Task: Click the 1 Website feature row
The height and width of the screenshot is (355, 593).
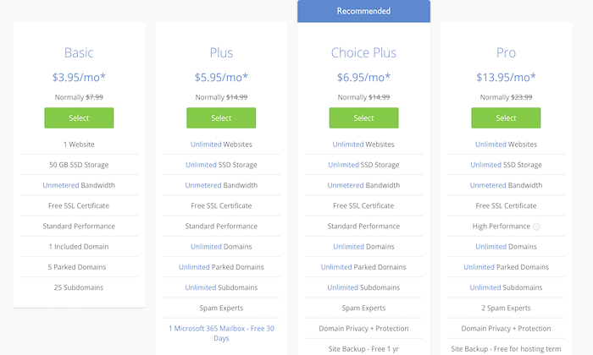Action: tap(79, 145)
